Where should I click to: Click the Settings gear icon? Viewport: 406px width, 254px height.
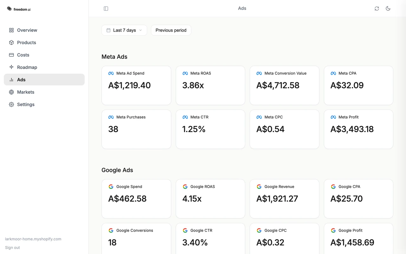(x=11, y=104)
